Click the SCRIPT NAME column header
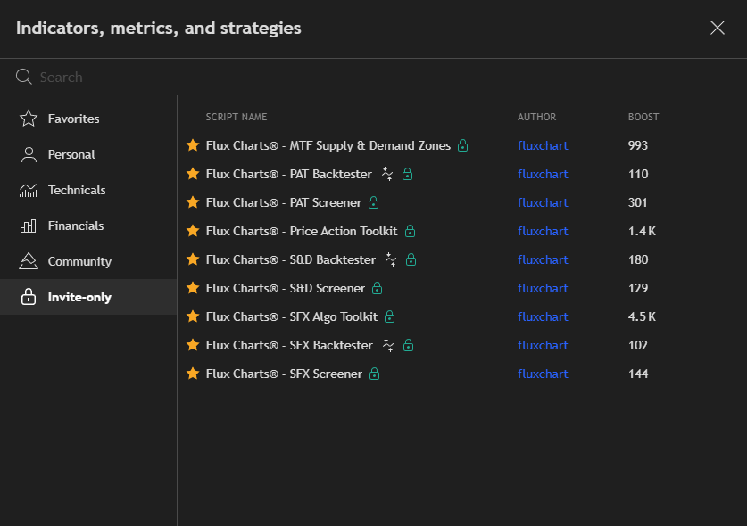The width and height of the screenshot is (747, 526). tap(237, 117)
